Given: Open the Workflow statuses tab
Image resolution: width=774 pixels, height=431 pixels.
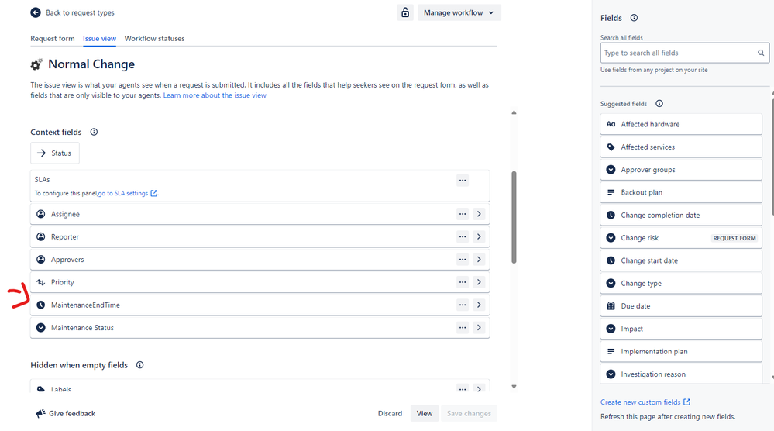Looking at the screenshot, I should coord(154,39).
